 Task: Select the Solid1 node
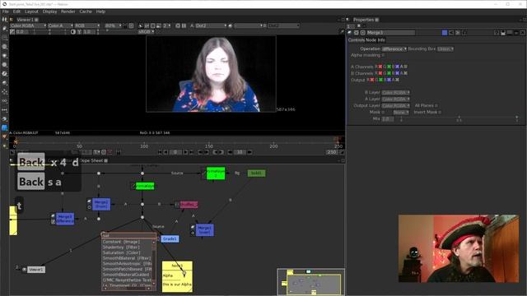pyautogui.click(x=256, y=173)
